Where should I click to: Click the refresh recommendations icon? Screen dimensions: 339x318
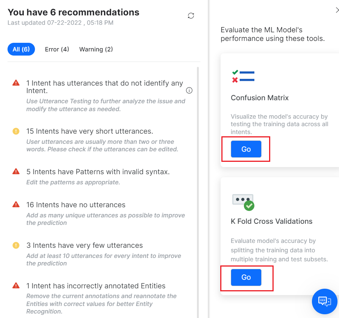(x=191, y=16)
